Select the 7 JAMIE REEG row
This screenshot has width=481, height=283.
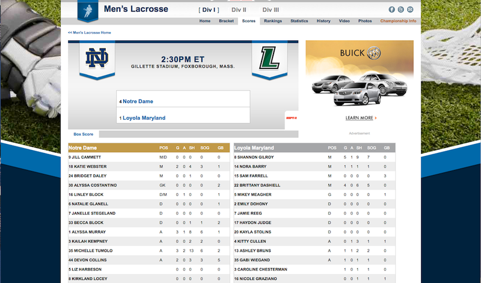(314, 213)
